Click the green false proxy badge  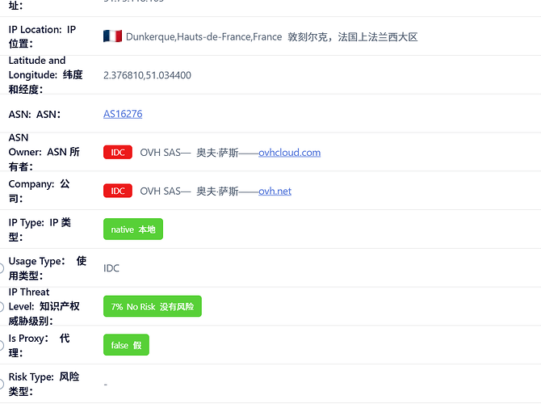(126, 345)
